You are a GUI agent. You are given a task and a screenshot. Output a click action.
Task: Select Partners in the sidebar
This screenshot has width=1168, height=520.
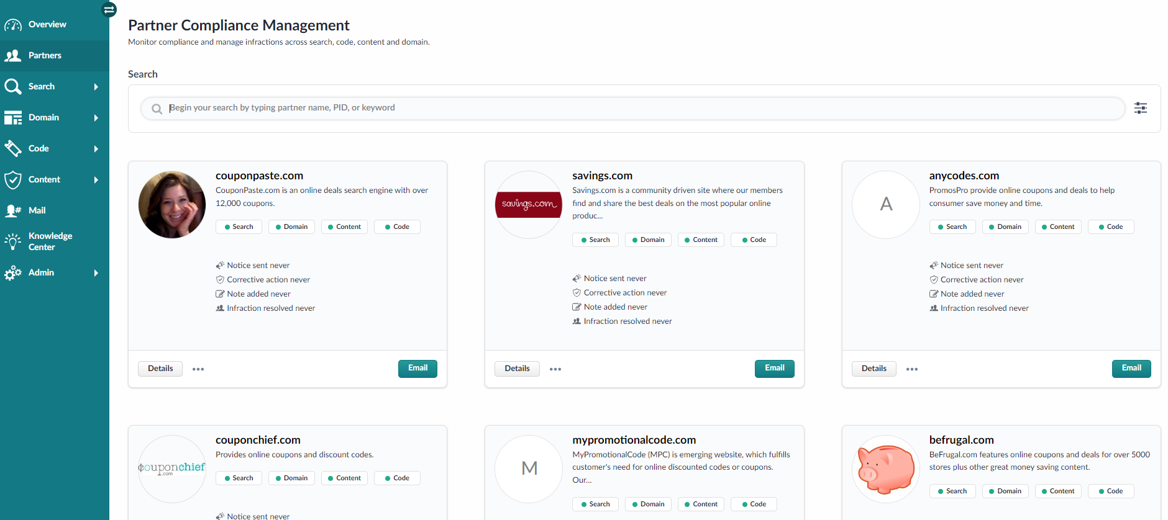point(55,56)
